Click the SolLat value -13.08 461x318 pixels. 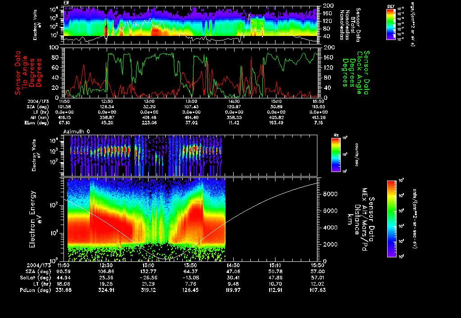[x=190, y=278]
